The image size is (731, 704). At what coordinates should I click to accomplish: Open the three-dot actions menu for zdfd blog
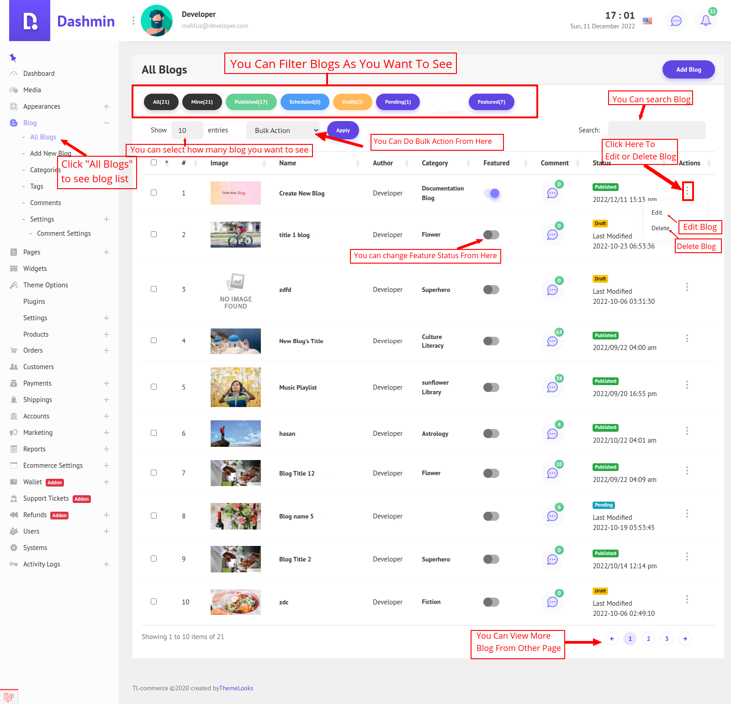[x=687, y=287]
